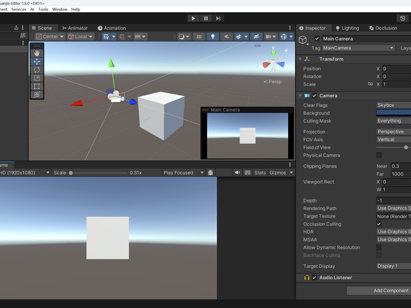Image resolution: width=411 pixels, height=308 pixels.
Task: Switch to the Lighting tab
Action: [347, 28]
